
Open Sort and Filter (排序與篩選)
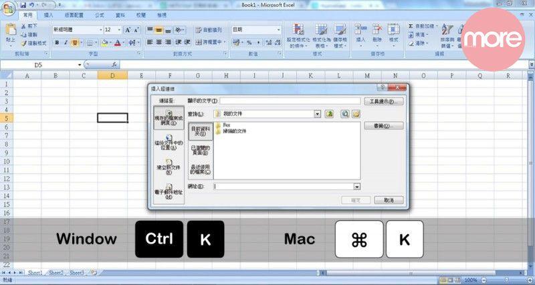447,36
